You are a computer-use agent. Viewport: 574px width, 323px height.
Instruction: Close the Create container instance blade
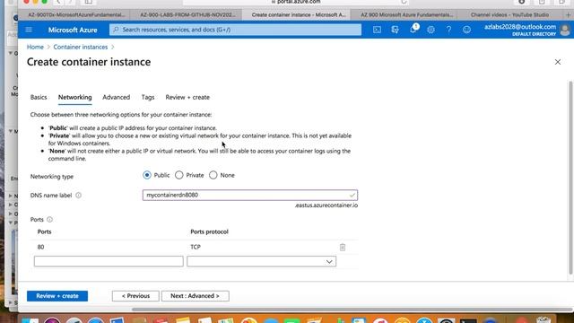pyautogui.click(x=558, y=62)
